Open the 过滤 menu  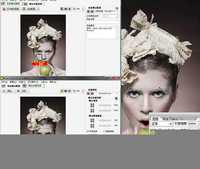tap(22, 82)
